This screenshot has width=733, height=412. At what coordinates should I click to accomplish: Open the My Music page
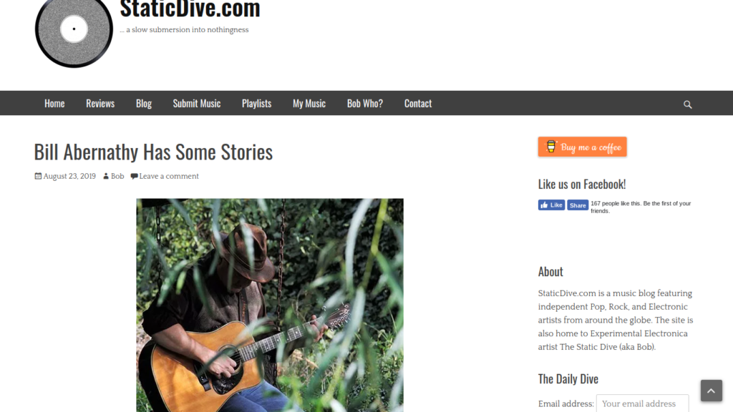point(309,103)
